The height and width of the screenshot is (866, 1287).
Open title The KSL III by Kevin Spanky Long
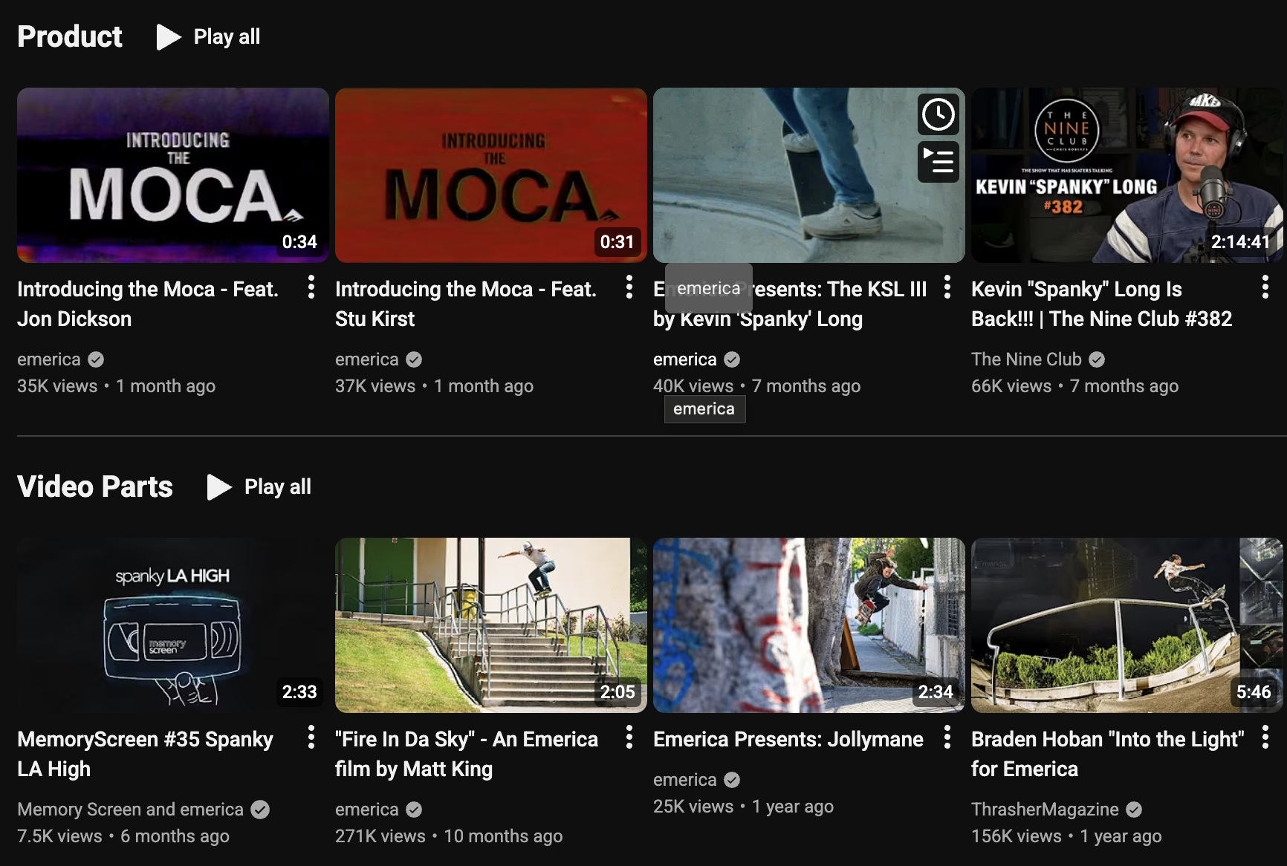coord(790,304)
